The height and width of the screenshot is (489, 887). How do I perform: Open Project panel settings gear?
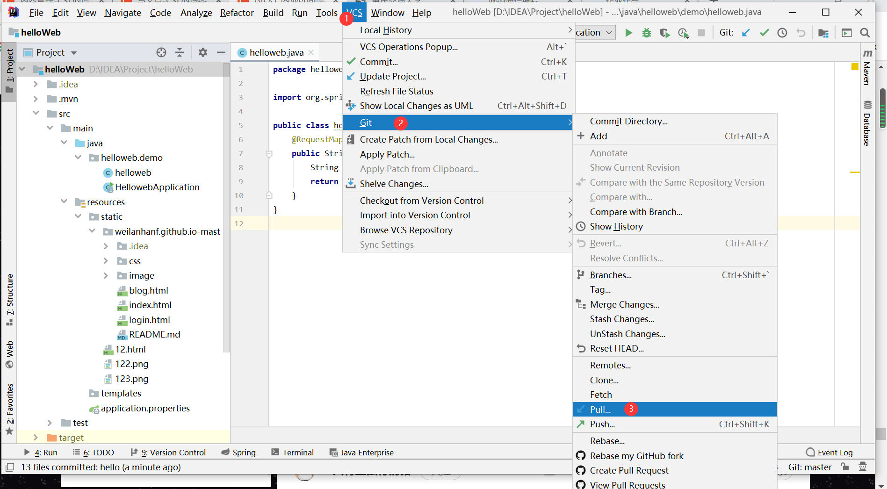coord(202,52)
